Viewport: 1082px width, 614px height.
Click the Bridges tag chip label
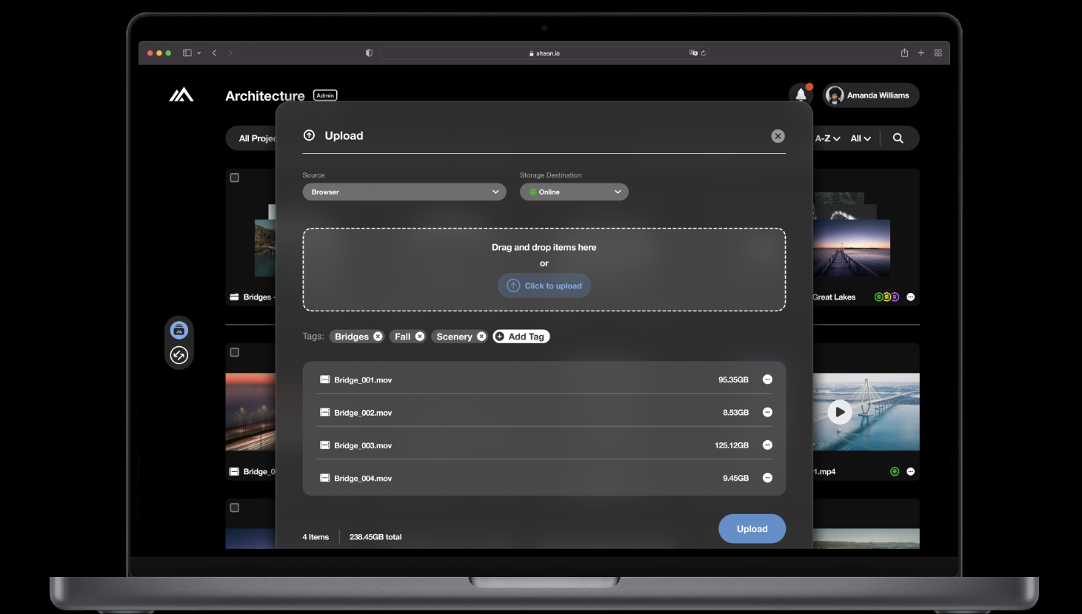click(x=352, y=337)
